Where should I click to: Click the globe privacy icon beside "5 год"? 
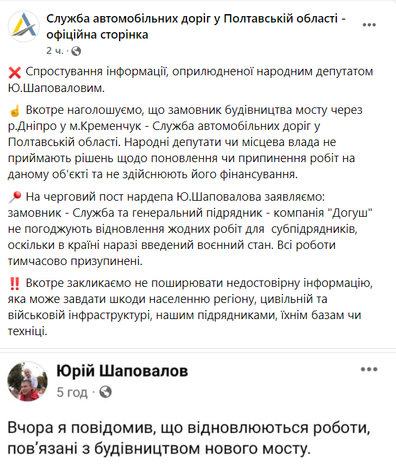[106, 391]
